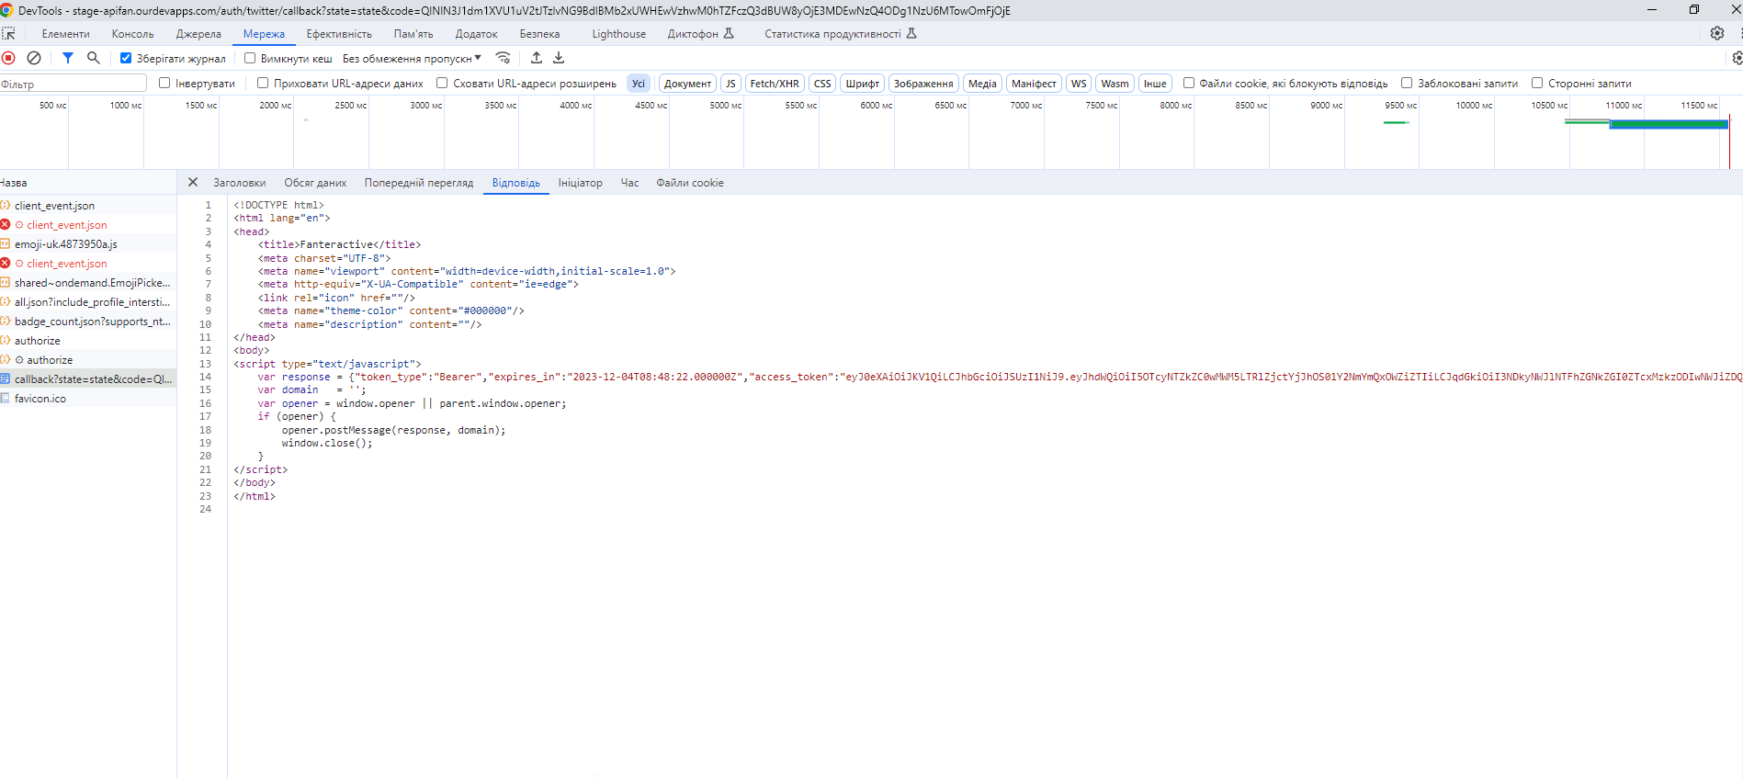Click the 9500 мс timeline marker
The height and width of the screenshot is (779, 1743).
pos(1400,106)
